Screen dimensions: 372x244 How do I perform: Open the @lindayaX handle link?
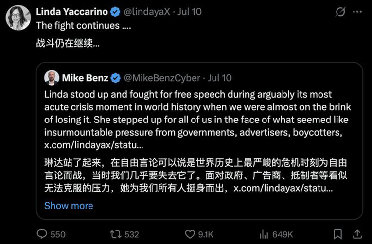[x=147, y=12]
